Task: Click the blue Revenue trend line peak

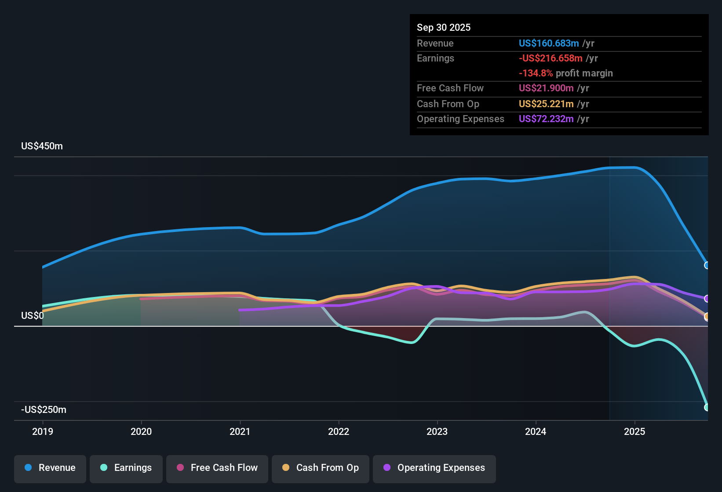Action: [624, 167]
